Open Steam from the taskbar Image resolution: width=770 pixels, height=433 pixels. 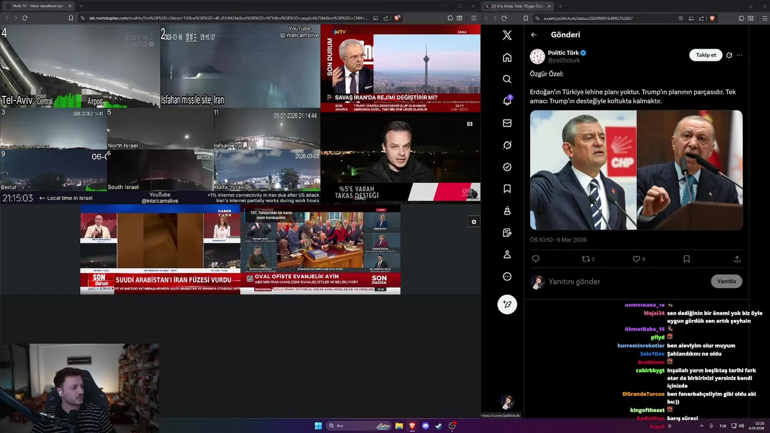point(439,426)
